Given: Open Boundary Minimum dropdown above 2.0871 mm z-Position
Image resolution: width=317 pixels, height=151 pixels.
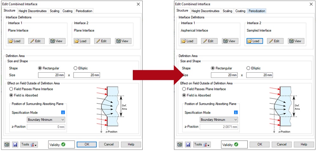Looking at the screenshot, I should 219,120.
